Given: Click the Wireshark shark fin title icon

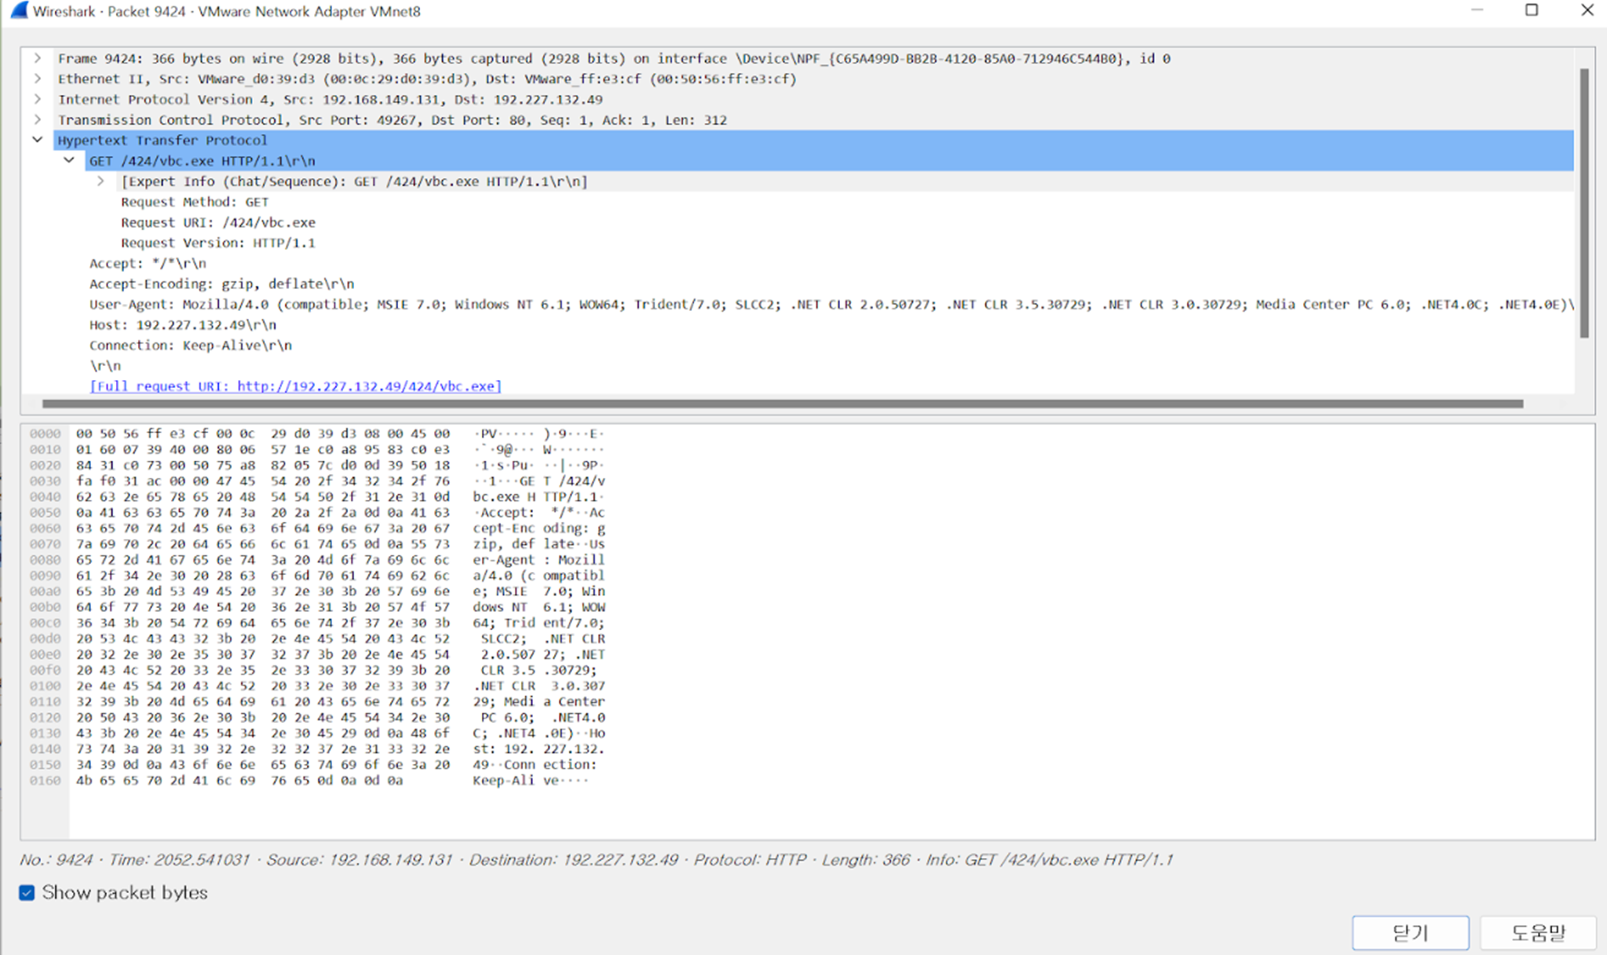Looking at the screenshot, I should [x=19, y=11].
